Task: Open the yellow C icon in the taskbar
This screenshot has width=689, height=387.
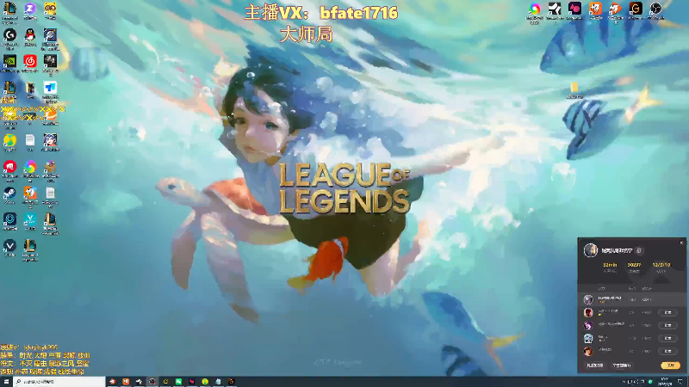Action: point(165,382)
